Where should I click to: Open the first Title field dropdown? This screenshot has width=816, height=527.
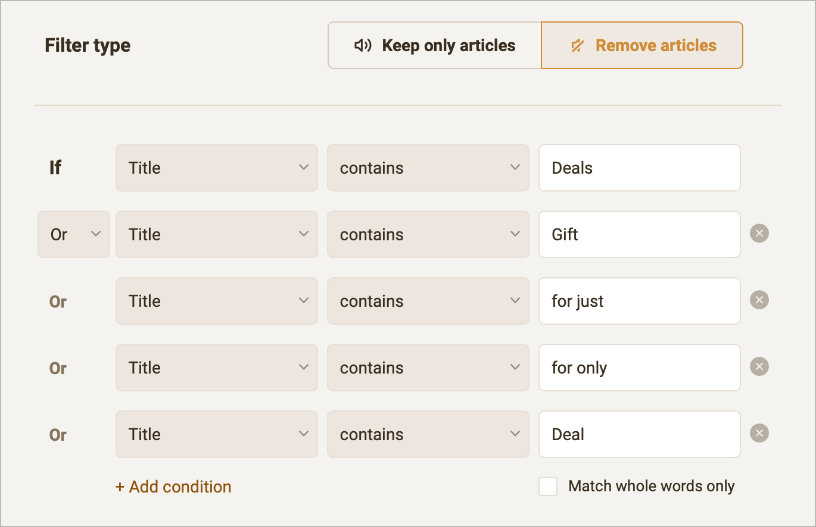click(x=216, y=167)
